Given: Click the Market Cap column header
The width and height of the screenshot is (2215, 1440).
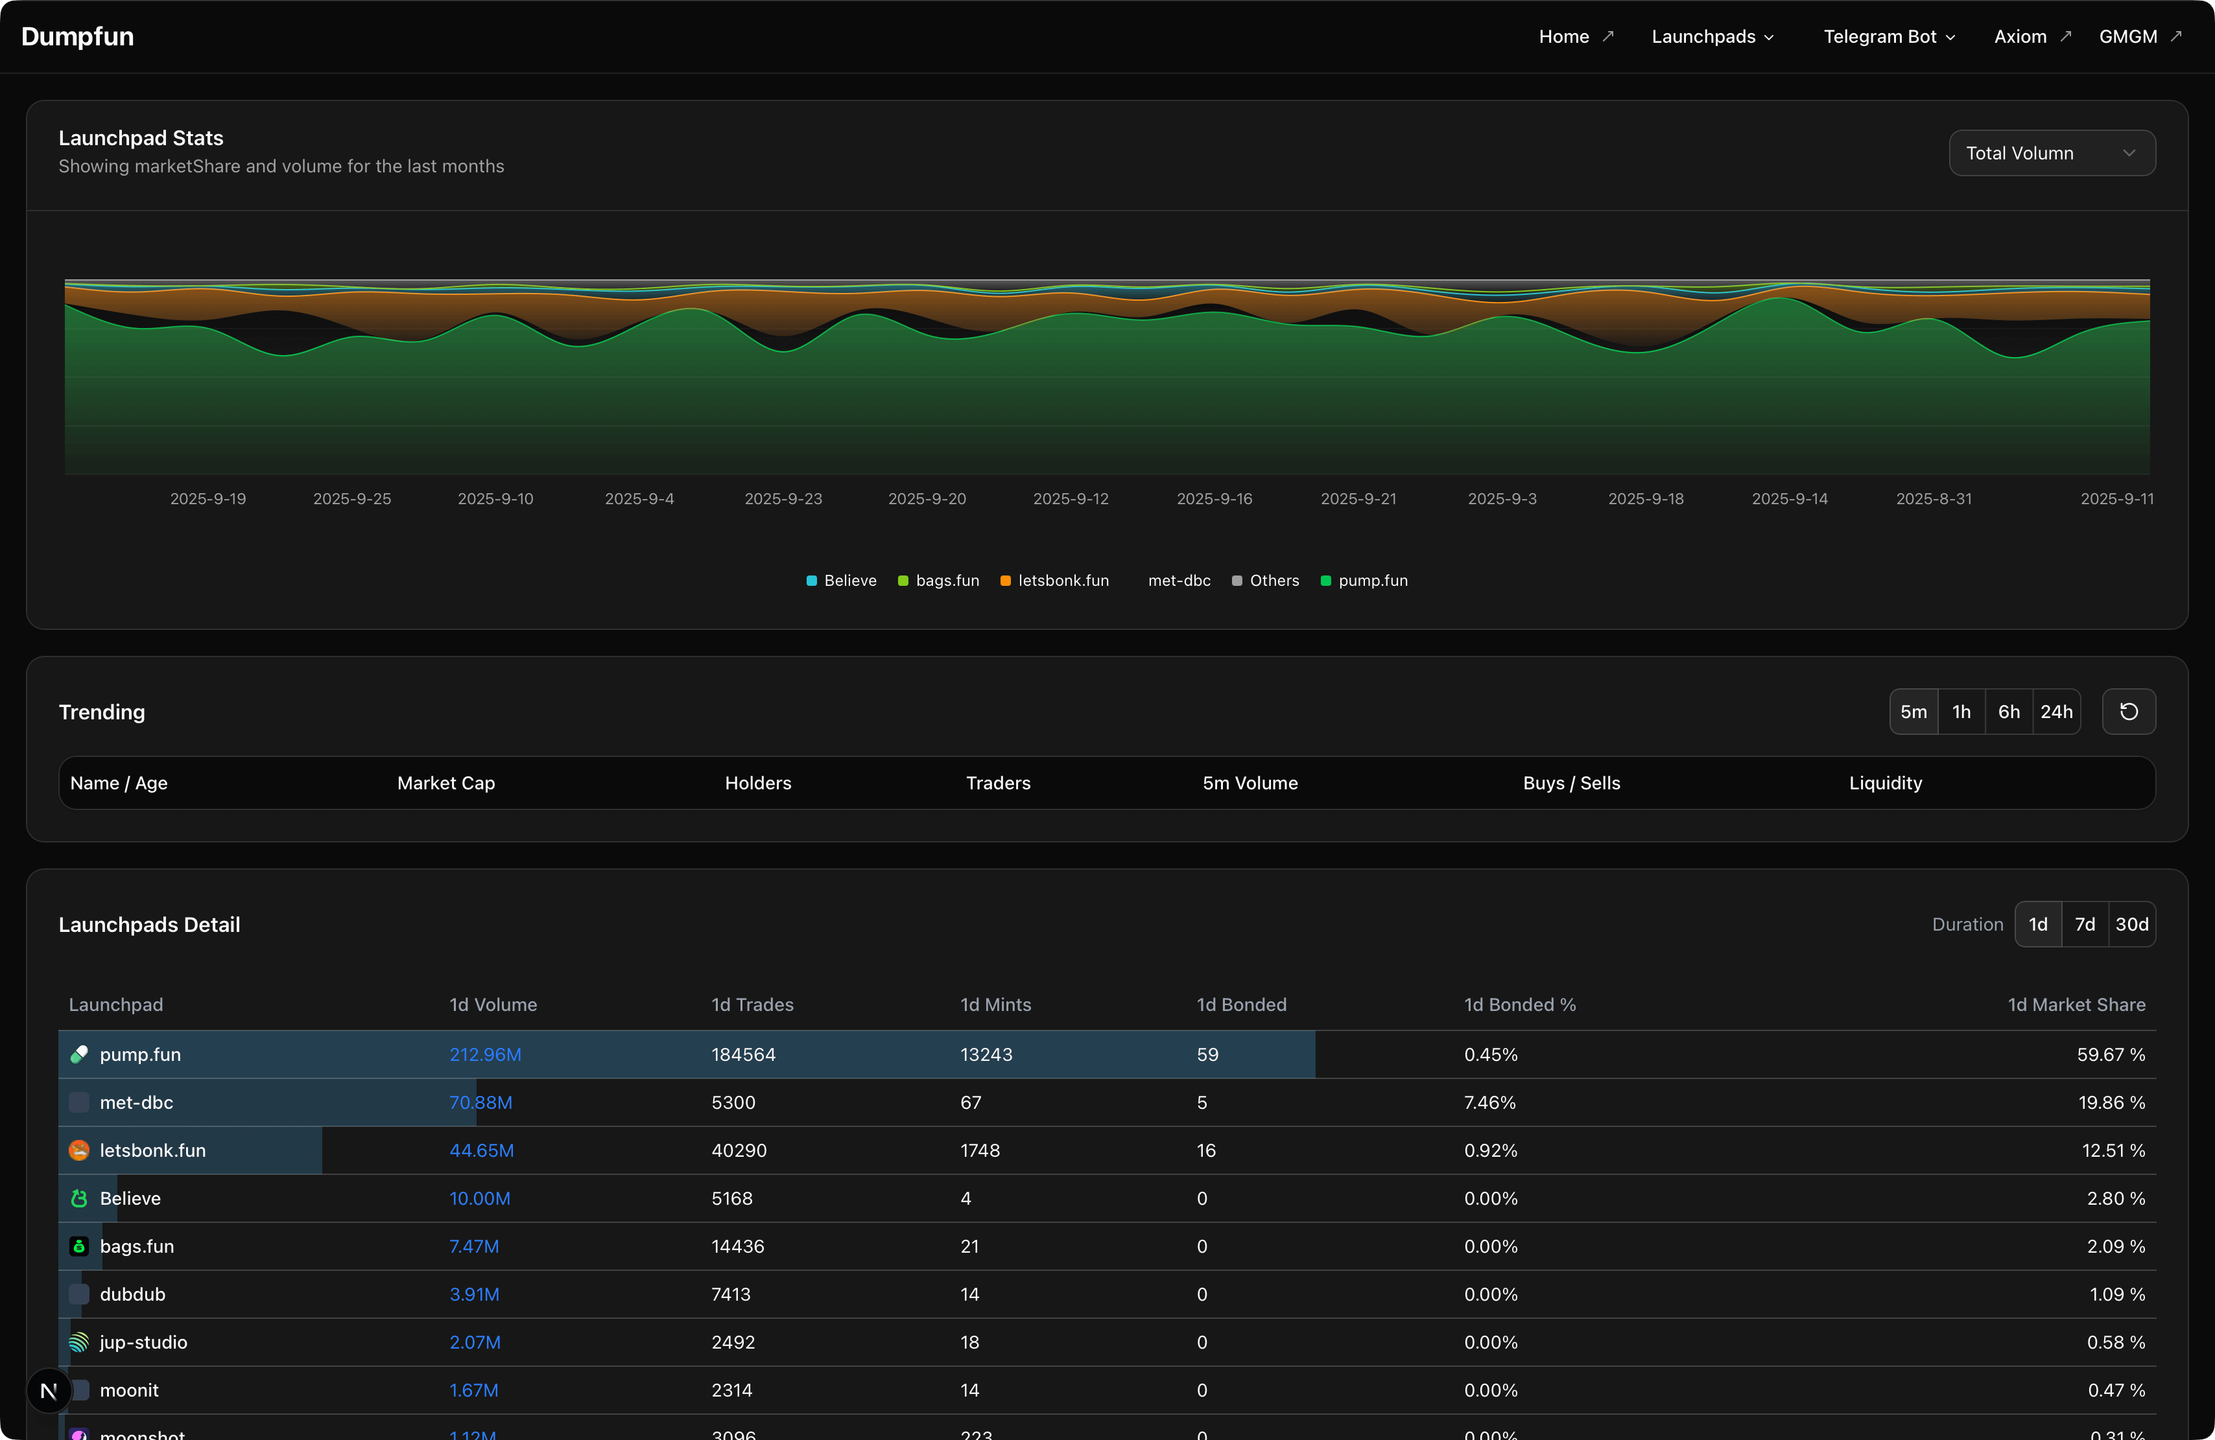Looking at the screenshot, I should (x=446, y=782).
